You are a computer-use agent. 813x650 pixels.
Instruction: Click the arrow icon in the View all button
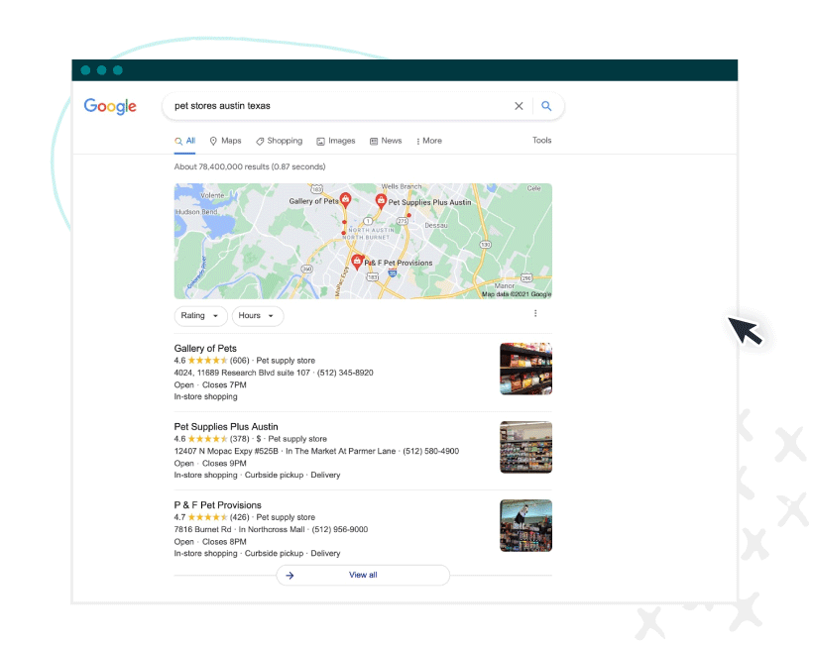[x=290, y=576]
